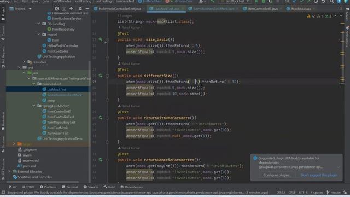Image resolution: width=350 pixels, height=197 pixels.
Task: Click UTF-8 encoding in status bar
Action: coord(303,192)
